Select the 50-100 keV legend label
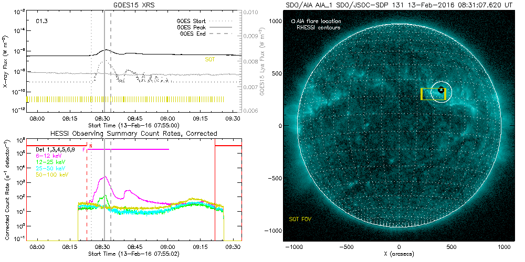Screen dimensions: 525x262 click(x=51, y=173)
